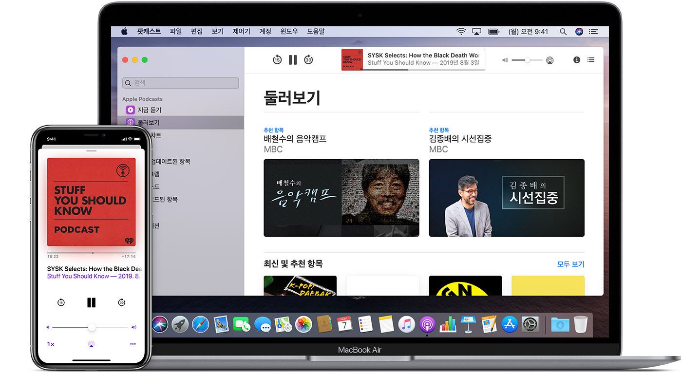Image resolution: width=682 pixels, height=374 pixels.
Task: Open the 팟캐스트 app menu
Action: pos(149,31)
